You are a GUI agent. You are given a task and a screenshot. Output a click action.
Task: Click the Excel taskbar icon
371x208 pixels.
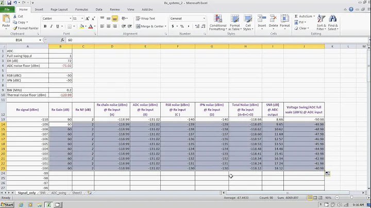pos(48,205)
